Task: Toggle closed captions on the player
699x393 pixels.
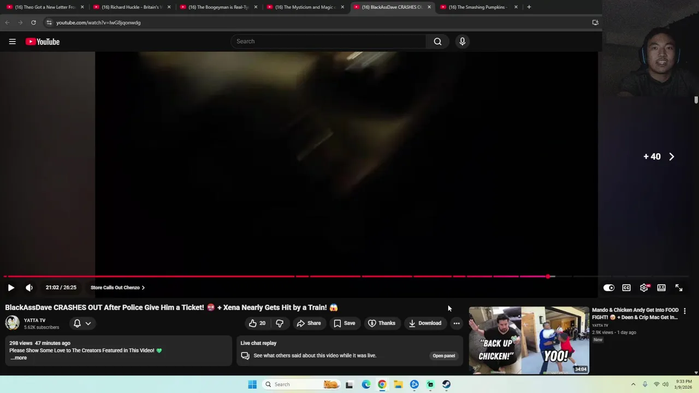Action: (x=626, y=288)
